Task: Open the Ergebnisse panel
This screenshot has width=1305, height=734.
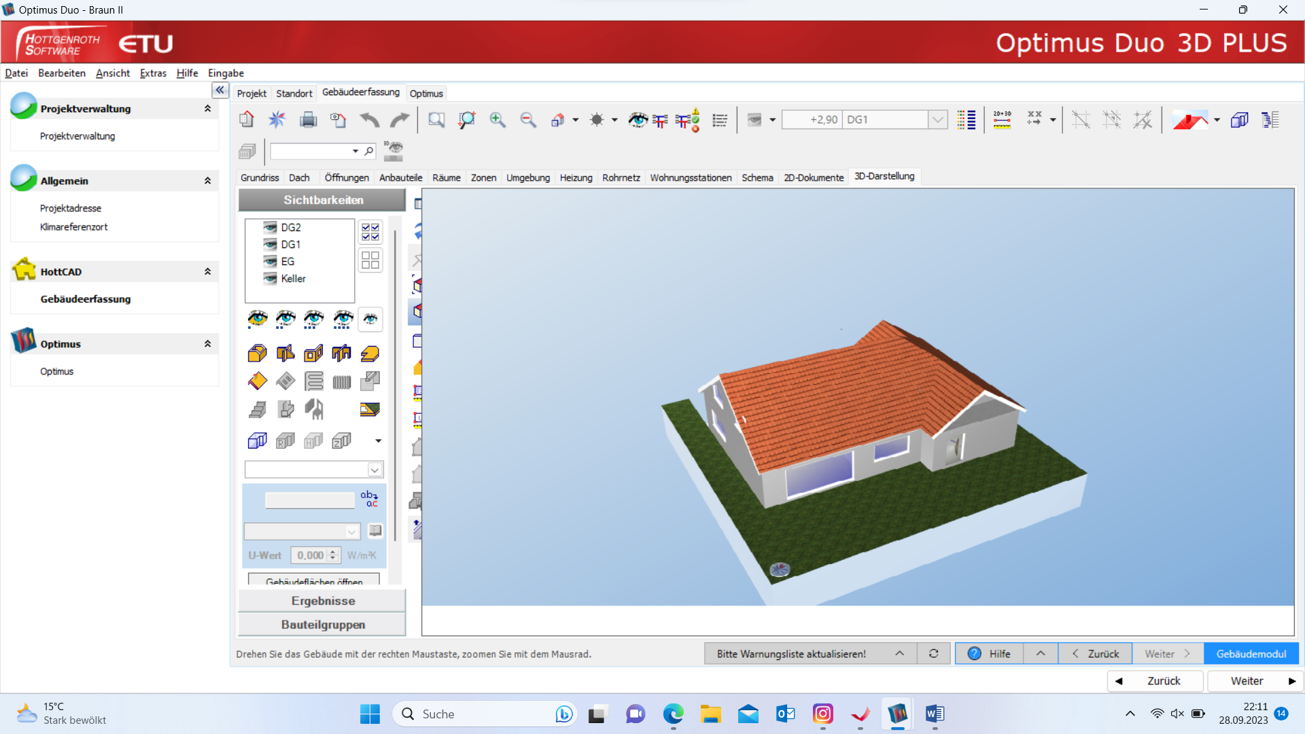Action: coord(323,601)
